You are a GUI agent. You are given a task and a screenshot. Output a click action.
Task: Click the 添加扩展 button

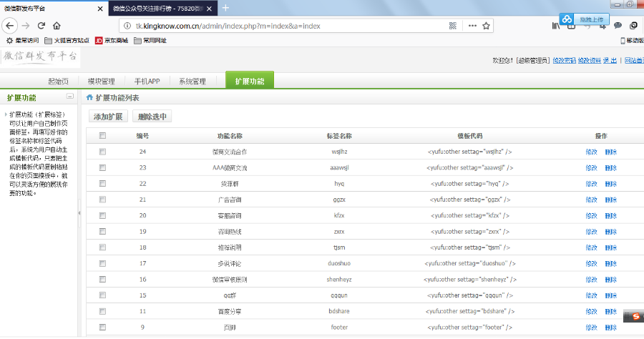(108, 117)
